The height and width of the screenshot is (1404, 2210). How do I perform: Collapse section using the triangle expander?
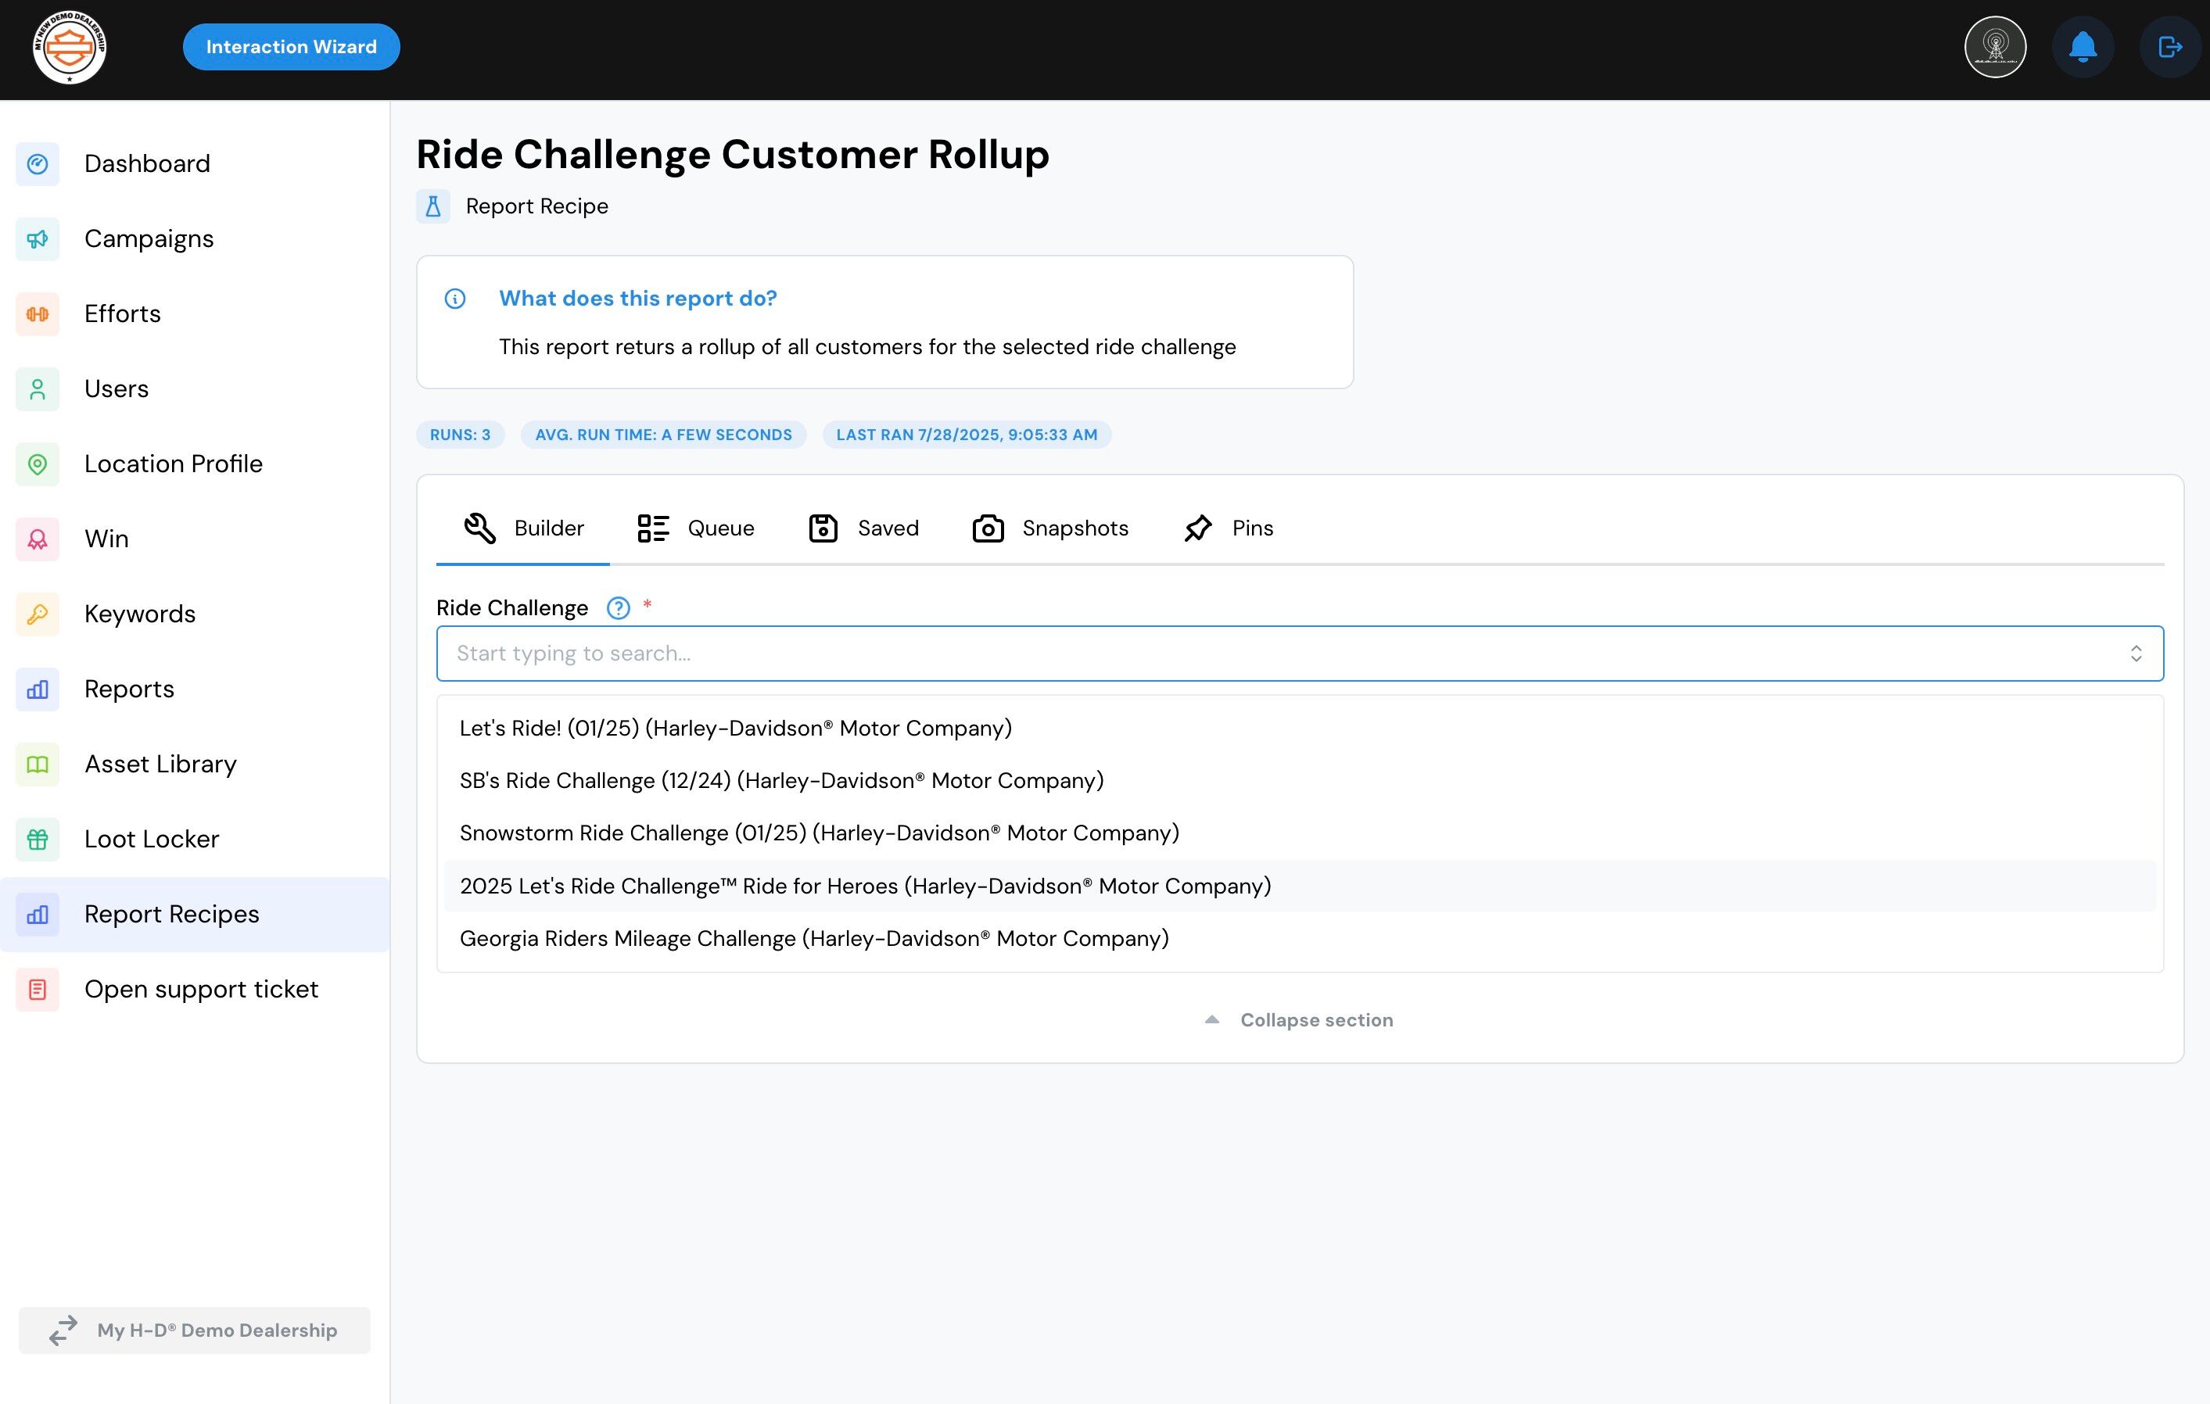(1211, 1019)
